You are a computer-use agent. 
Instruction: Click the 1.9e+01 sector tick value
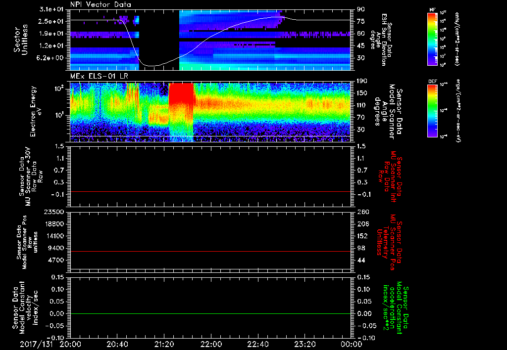(x=51, y=34)
